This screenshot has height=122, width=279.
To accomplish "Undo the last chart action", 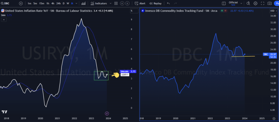I will click(x=168, y=3).
